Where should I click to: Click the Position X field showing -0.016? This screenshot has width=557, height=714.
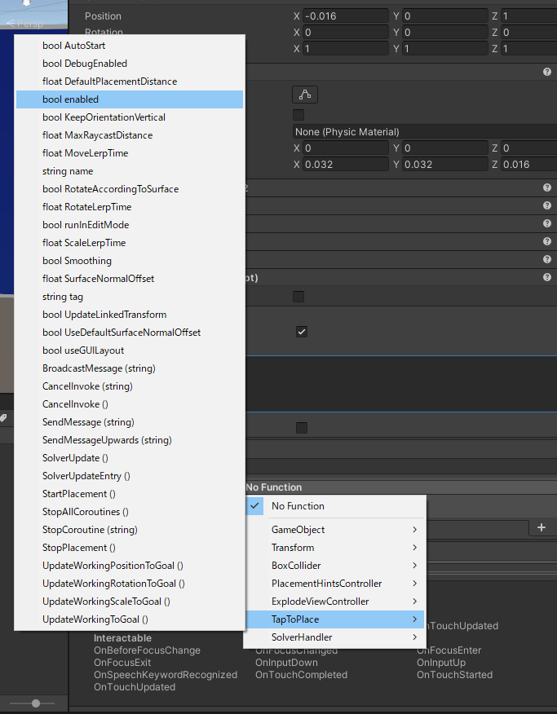(345, 16)
